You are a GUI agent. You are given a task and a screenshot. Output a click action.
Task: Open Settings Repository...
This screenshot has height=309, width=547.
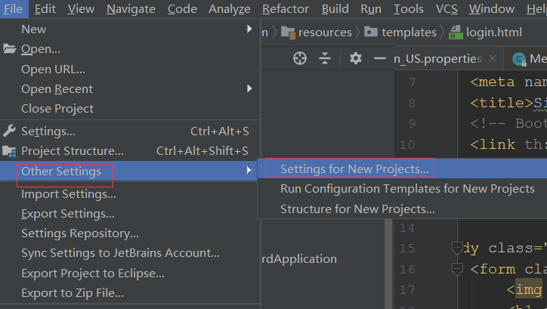(x=130, y=233)
